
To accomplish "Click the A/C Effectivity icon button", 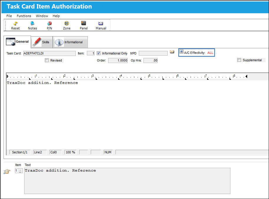I will coord(181,52).
